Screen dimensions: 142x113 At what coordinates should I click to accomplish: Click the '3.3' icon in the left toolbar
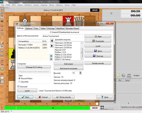click(x=2, y=74)
